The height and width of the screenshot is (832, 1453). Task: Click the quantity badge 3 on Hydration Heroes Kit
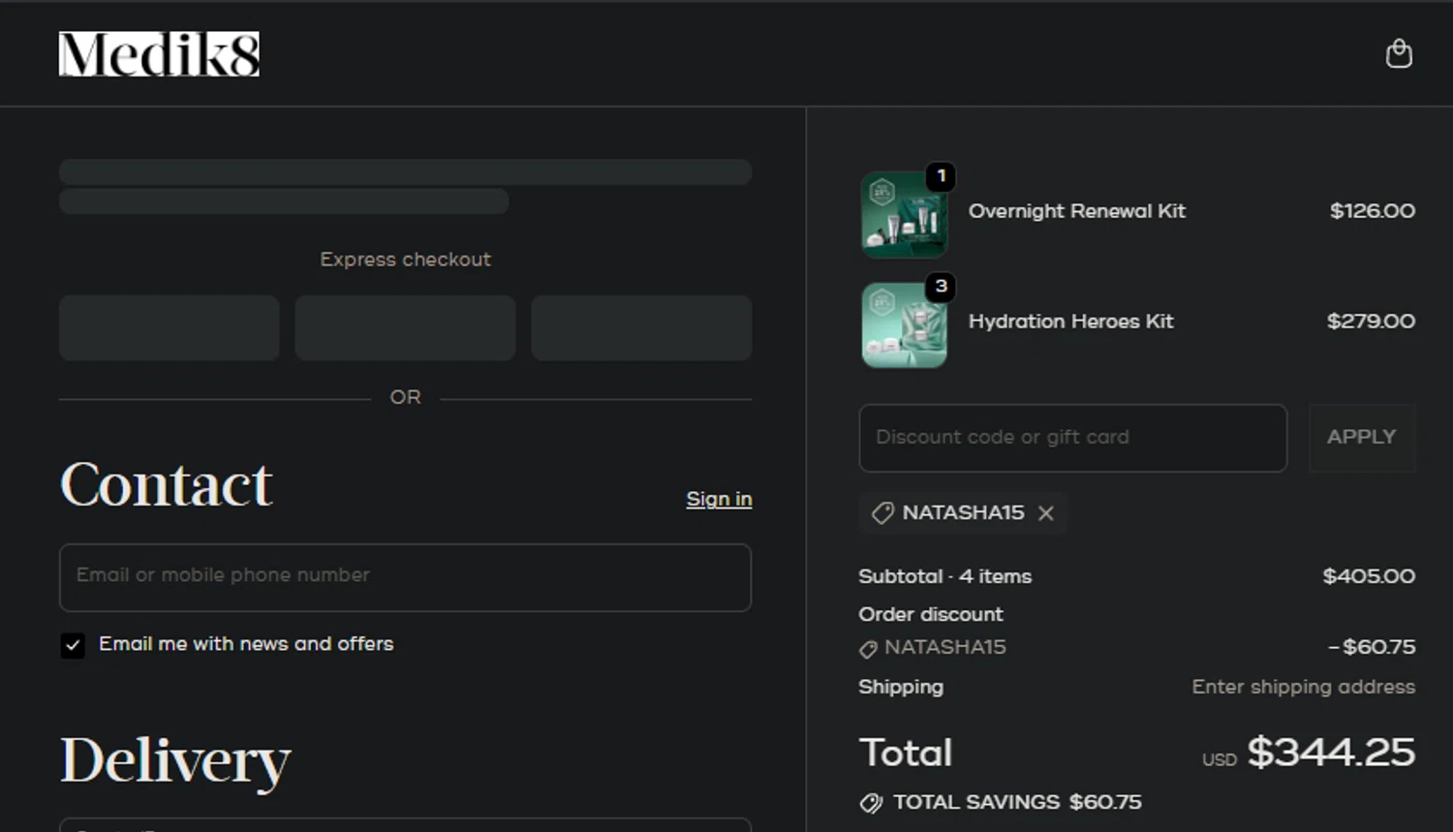pyautogui.click(x=941, y=287)
